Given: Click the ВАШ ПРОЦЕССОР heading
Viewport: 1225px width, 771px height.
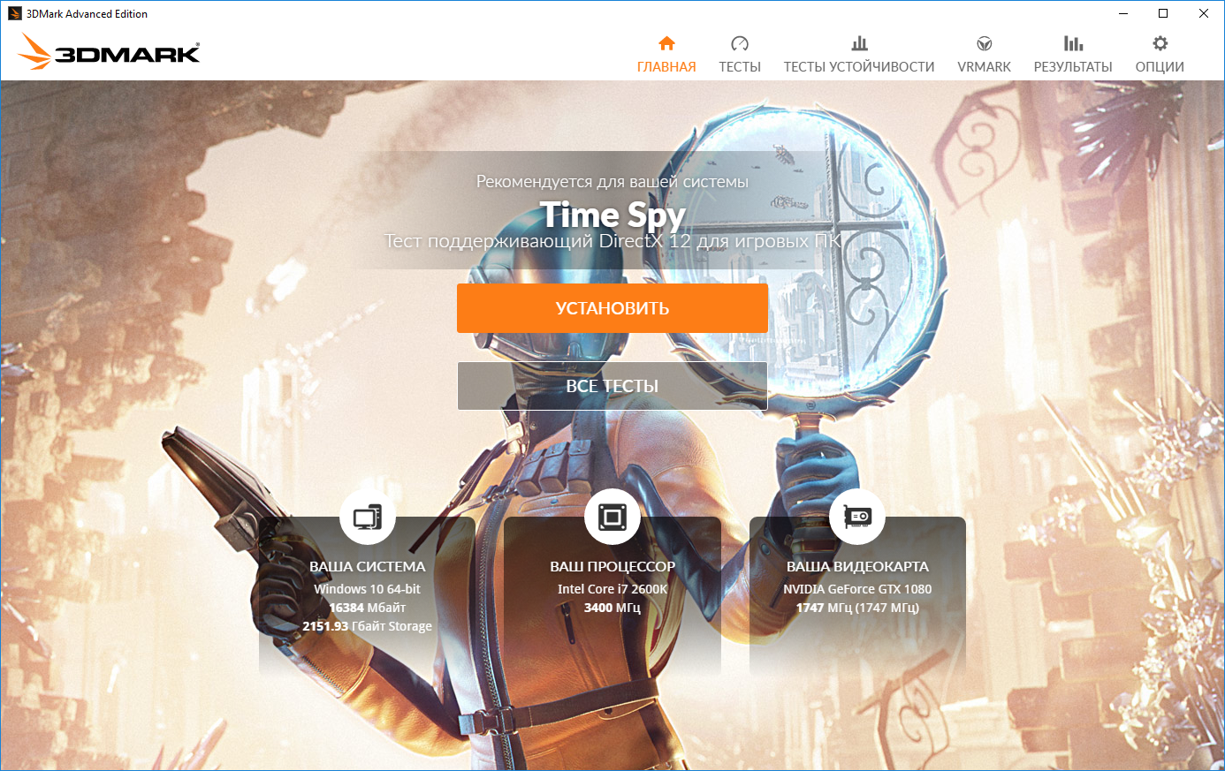Looking at the screenshot, I should coord(612,567).
